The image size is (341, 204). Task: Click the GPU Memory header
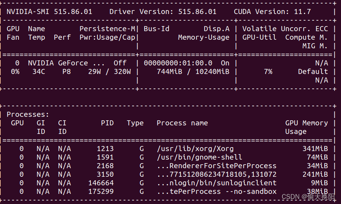pyautogui.click(x=306, y=123)
